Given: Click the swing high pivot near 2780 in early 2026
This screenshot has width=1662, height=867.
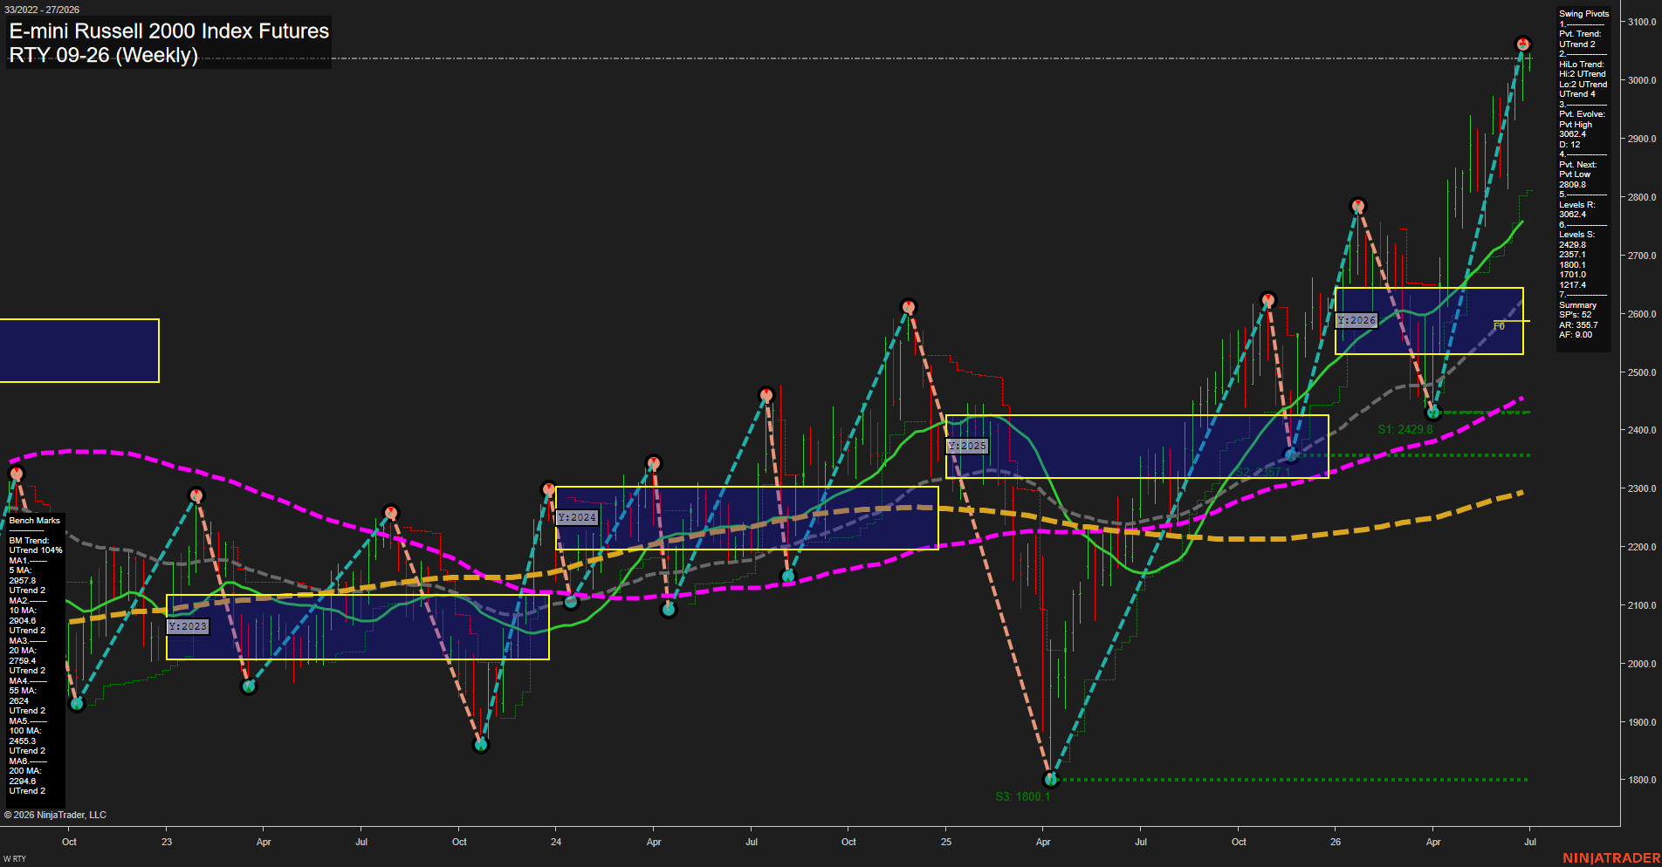Looking at the screenshot, I should click(x=1357, y=206).
